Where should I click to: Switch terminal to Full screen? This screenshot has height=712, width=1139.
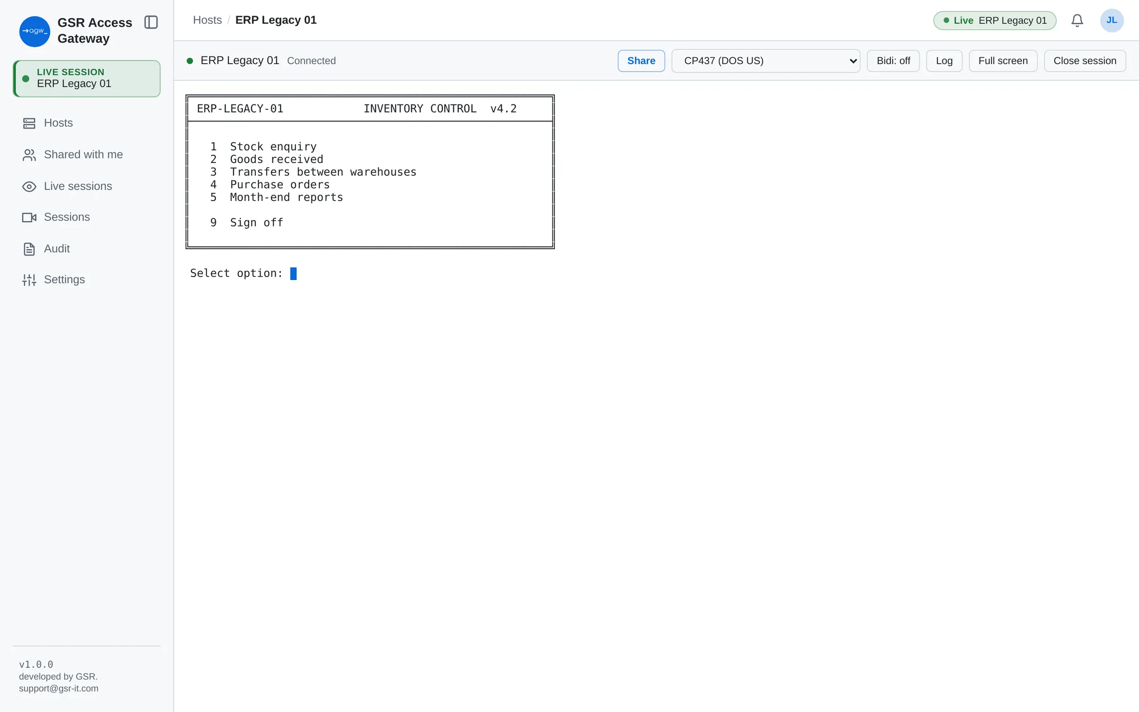point(1003,61)
